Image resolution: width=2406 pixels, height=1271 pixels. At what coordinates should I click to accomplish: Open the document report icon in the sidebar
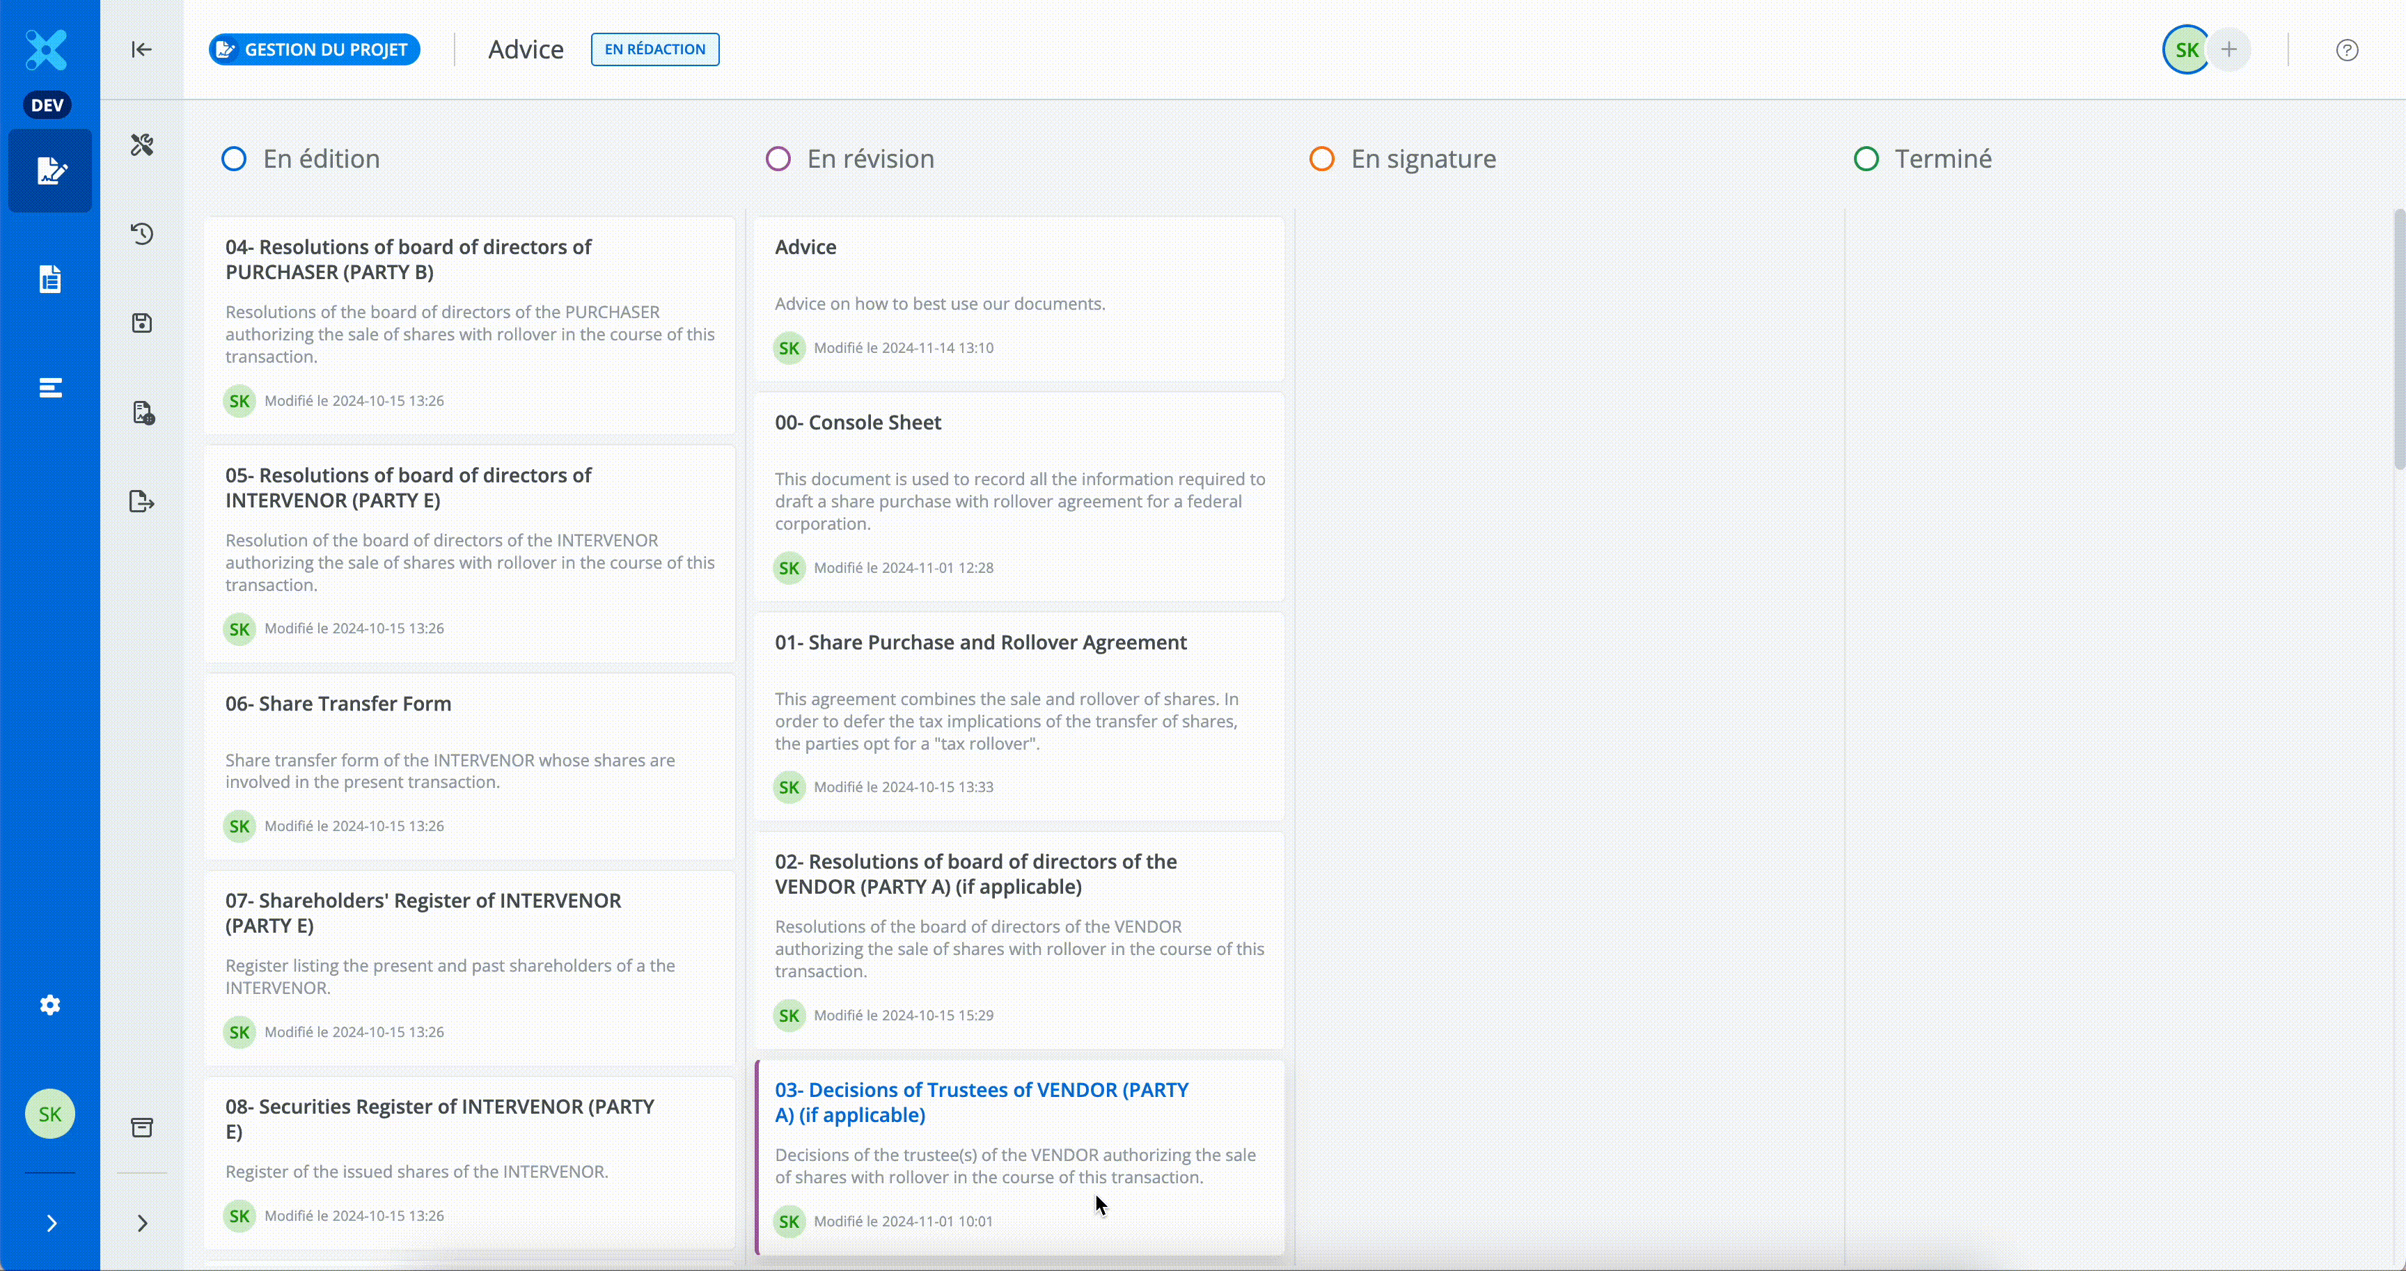[142, 412]
